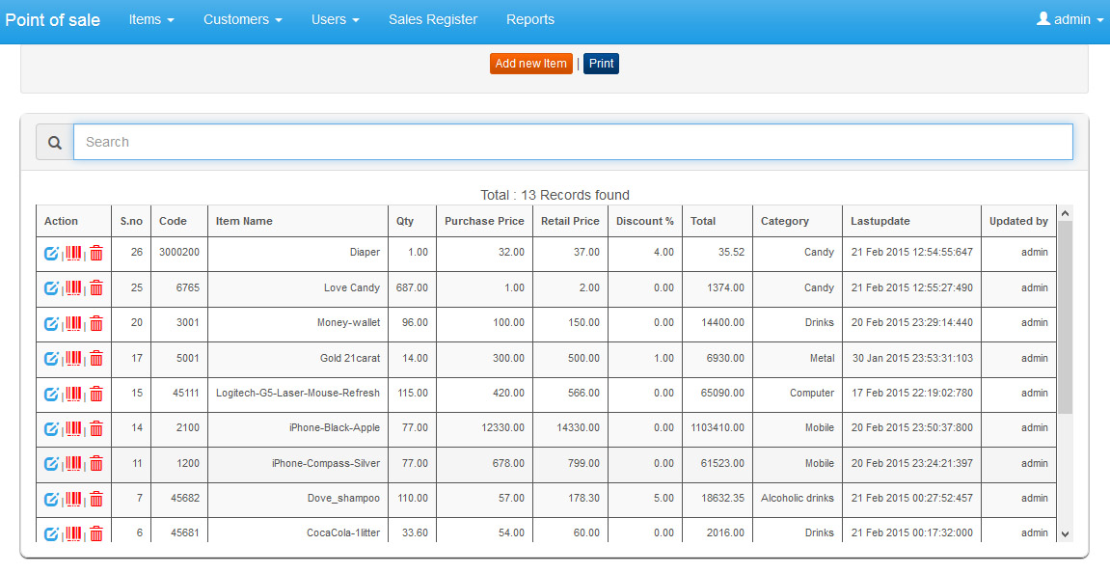Click the Discount % column header
This screenshot has height=573, width=1110.
coord(645,221)
